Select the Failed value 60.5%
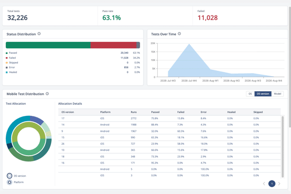Viewport: 291px width, 194px height. coord(180,131)
